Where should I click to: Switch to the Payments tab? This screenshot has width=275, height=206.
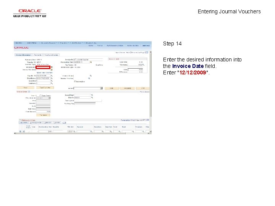pyautogui.click(x=37, y=55)
